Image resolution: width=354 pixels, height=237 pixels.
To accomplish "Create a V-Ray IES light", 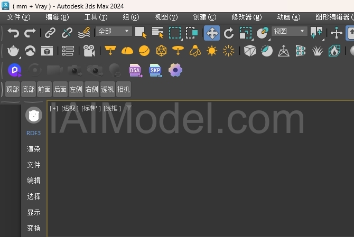I will [195, 51].
